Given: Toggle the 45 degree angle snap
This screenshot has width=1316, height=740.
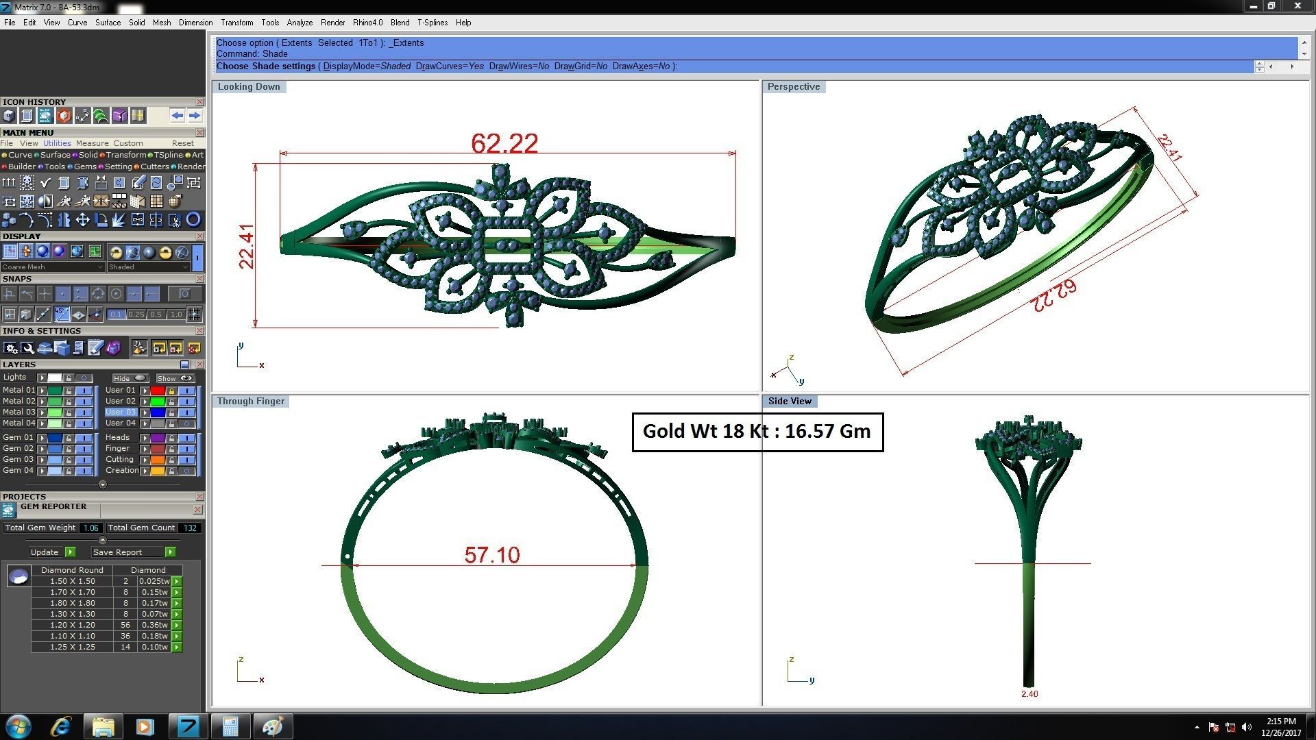Looking at the screenshot, I should (62, 314).
